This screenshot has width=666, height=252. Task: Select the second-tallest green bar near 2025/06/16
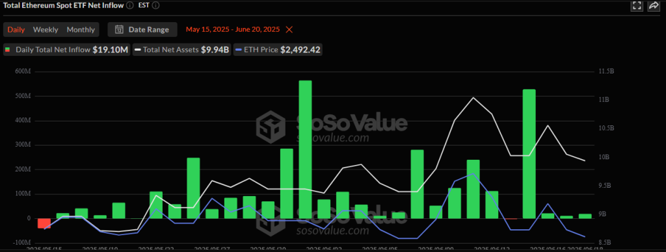[x=529, y=154]
